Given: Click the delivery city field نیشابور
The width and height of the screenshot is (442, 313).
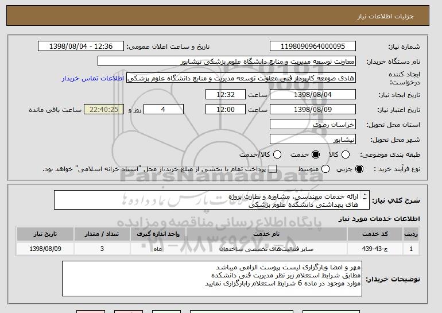Looking at the screenshot, I should click(x=313, y=140).
